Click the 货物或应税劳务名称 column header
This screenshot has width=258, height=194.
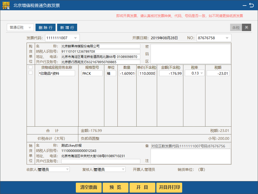click(x=57, y=67)
